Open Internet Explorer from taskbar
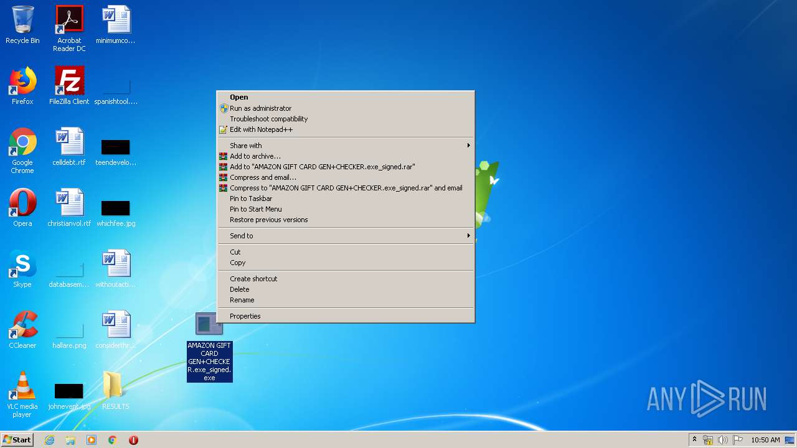 click(x=49, y=440)
